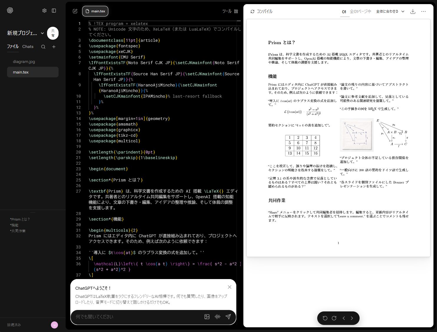The image size is (437, 332).
Task: Open image upload in the ChatGPT input bar
Action: [207, 317]
